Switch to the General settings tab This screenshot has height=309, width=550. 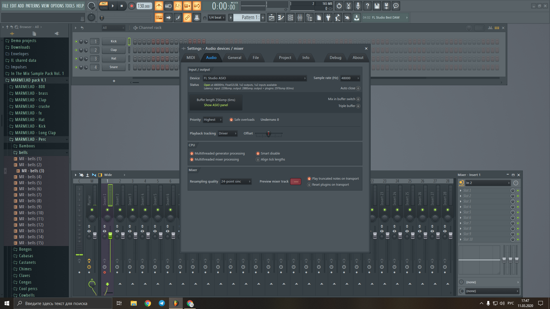(234, 58)
